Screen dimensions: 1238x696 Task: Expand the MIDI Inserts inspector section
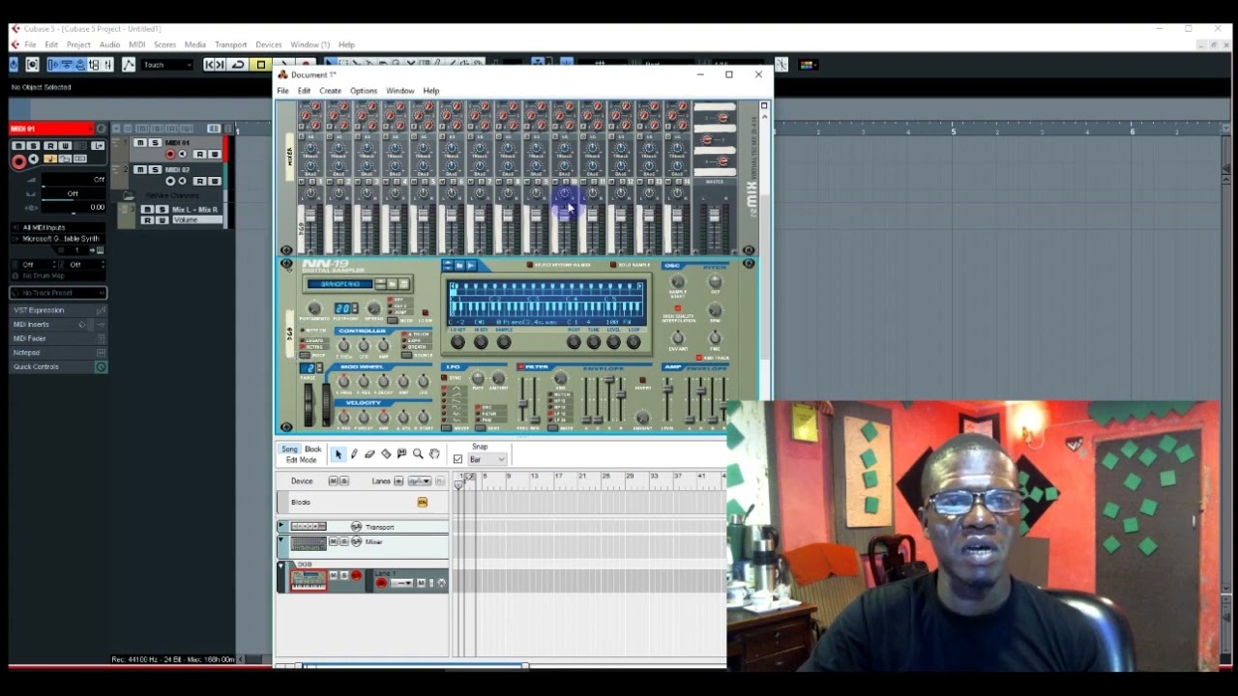[x=58, y=325]
